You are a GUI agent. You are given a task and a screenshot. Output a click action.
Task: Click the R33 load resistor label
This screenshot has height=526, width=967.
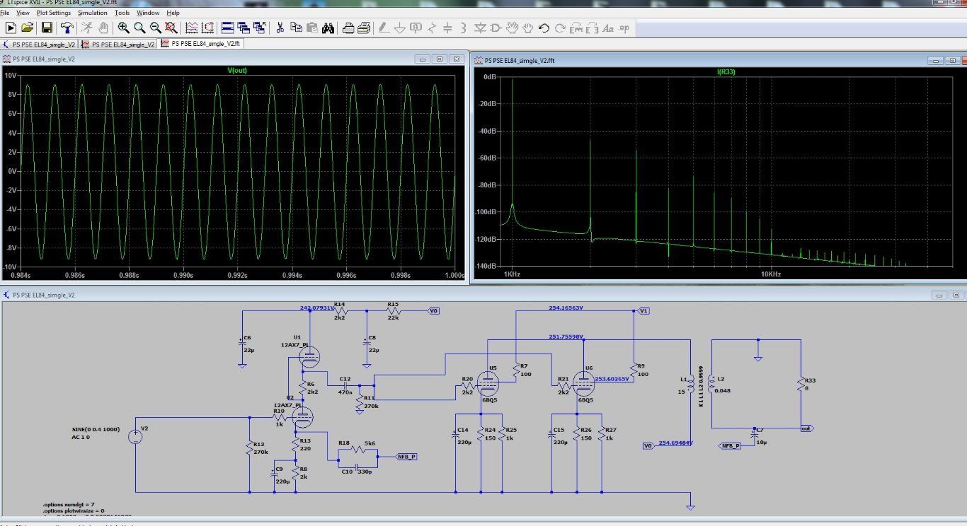pos(810,380)
